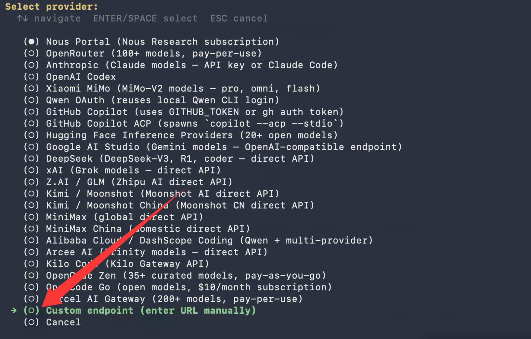Screen dimensions: 531x339
Task: Choose Qwen OAuth login option
Action: click(x=151, y=100)
